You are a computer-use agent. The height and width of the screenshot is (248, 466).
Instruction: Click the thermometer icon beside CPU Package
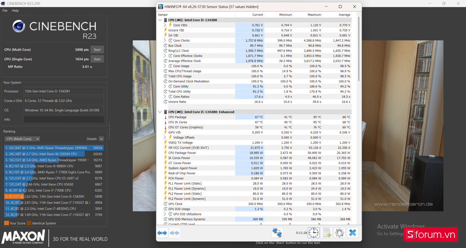point(166,117)
